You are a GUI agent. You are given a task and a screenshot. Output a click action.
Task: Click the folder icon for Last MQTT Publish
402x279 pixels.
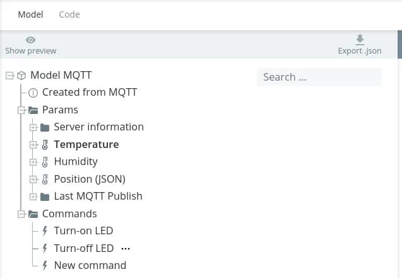(45, 196)
